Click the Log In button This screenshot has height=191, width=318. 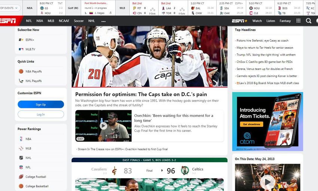pos(41,114)
